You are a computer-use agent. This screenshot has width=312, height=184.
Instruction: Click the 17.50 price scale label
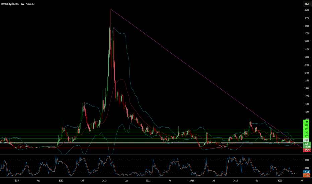307,96
